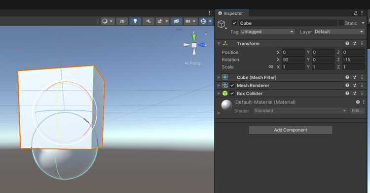Image resolution: width=370 pixels, height=193 pixels.
Task: Open the Inspector three-dot menu
Action: point(362,13)
